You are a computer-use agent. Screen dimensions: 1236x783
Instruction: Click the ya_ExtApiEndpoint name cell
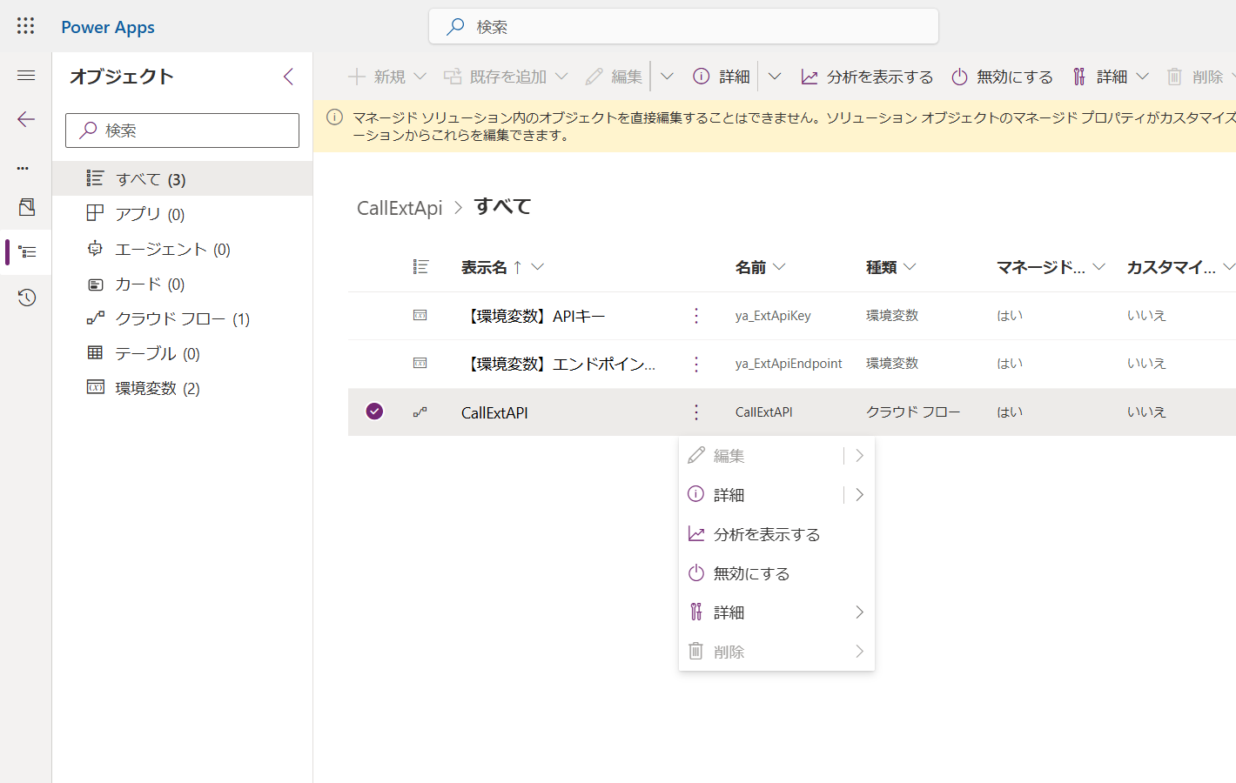click(x=789, y=364)
